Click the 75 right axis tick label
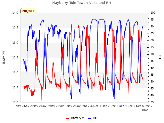The width and height of the screenshot is (164, 123). click(x=152, y=47)
